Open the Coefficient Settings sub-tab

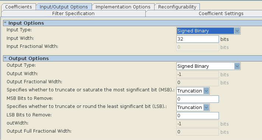(221, 13)
